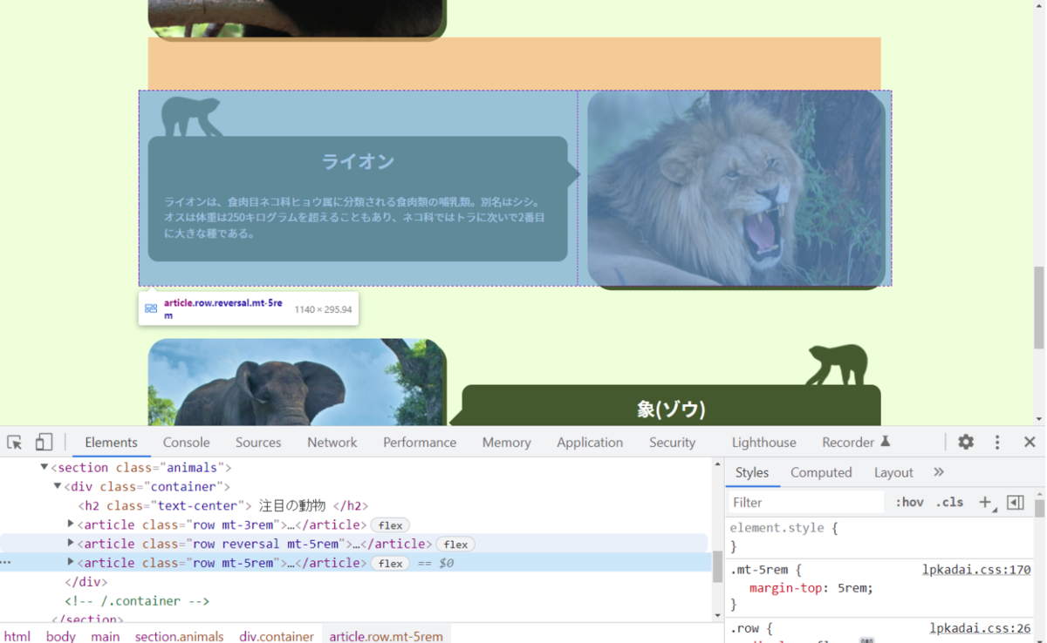Select the Computed sub-tab

pyautogui.click(x=821, y=472)
